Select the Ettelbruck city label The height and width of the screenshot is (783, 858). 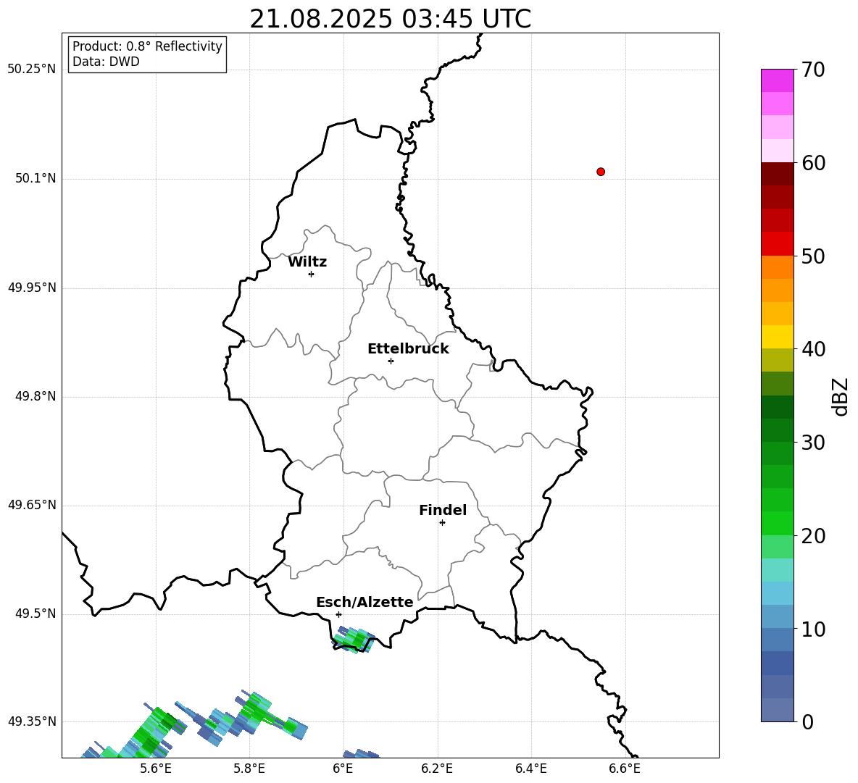tap(408, 349)
